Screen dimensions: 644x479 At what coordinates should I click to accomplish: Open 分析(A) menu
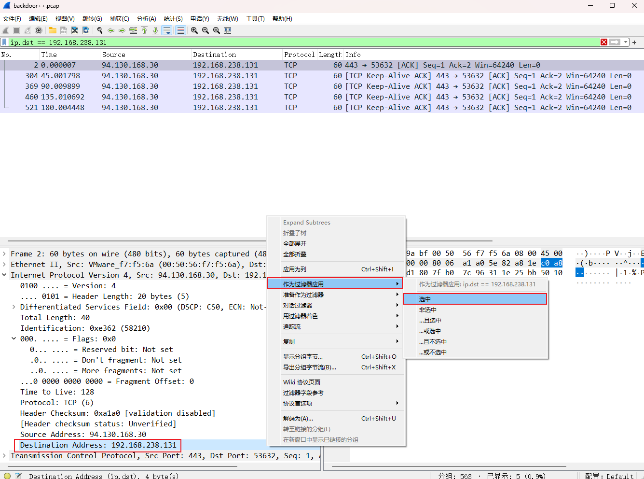point(146,18)
